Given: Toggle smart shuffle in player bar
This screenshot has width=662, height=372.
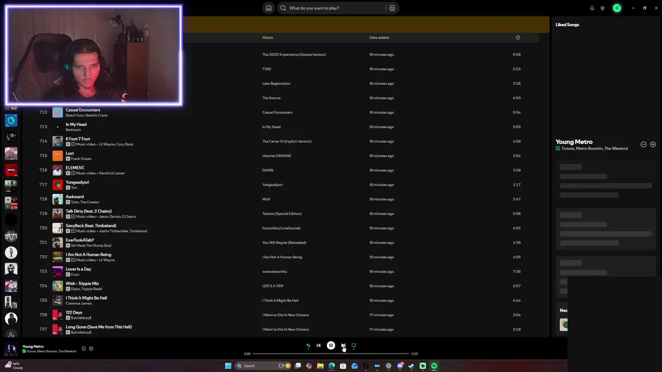Looking at the screenshot, I should [308, 346].
